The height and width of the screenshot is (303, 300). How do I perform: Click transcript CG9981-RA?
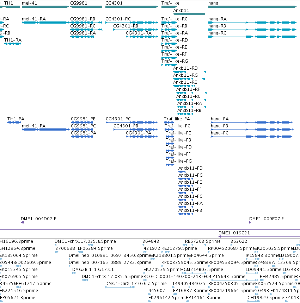[82, 37]
